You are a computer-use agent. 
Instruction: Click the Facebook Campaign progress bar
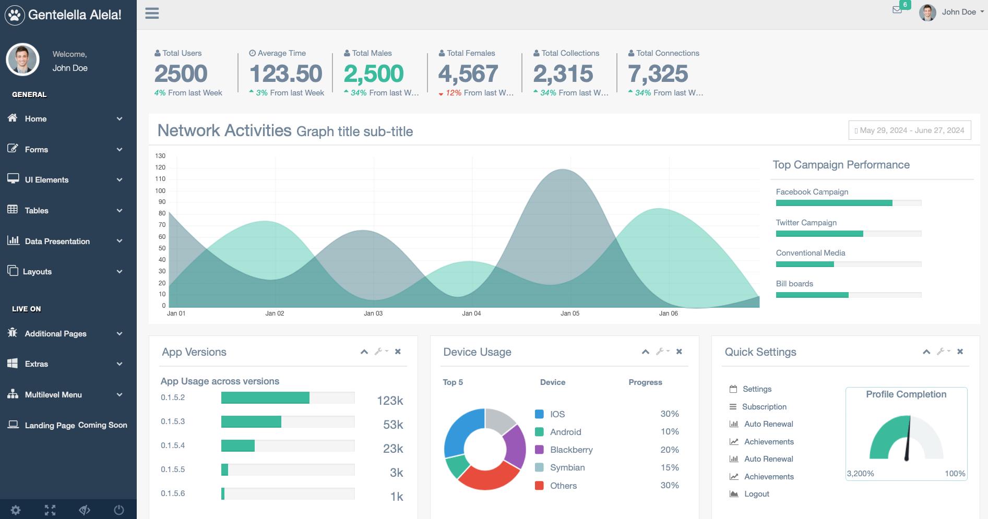point(848,203)
